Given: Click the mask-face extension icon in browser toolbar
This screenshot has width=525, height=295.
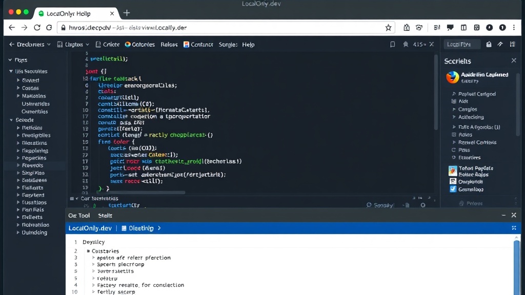Looking at the screenshot, I should point(419,28).
